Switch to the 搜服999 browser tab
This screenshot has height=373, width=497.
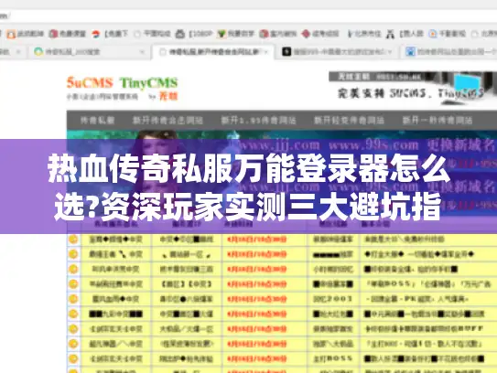pyautogui.click(x=339, y=51)
